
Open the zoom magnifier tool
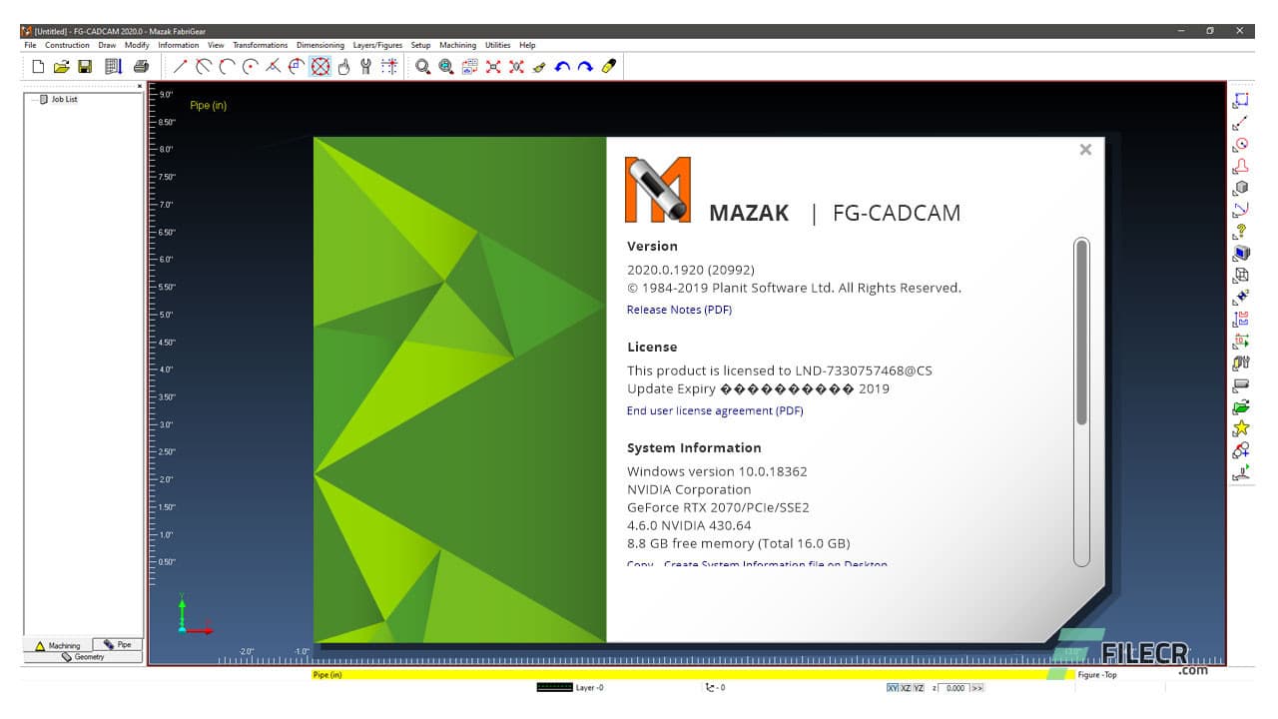click(x=419, y=67)
